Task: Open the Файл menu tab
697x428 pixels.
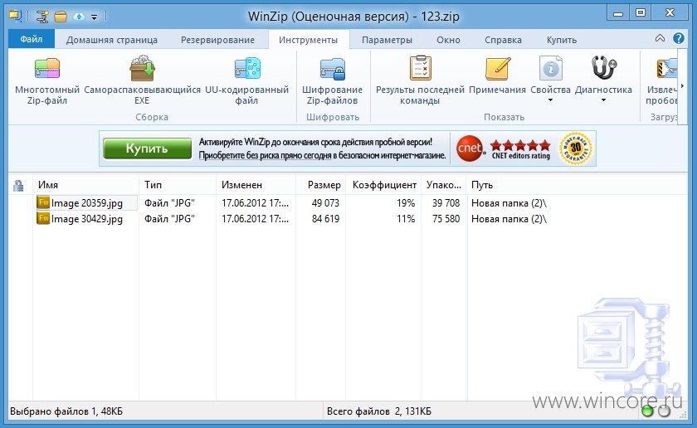Action: [x=32, y=39]
